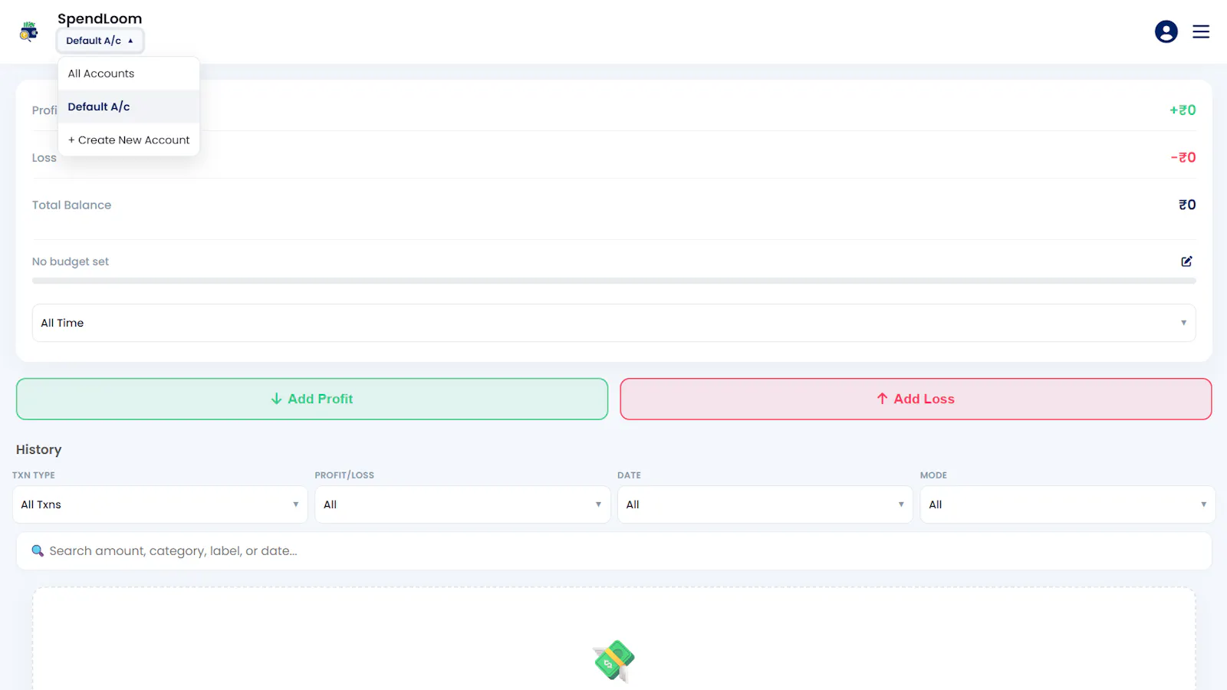Open the user profile avatar icon
Viewport: 1227px width, 690px height.
click(x=1166, y=31)
